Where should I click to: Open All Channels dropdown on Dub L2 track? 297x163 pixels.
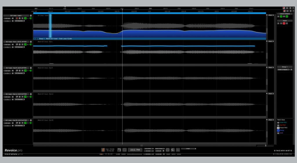pyautogui.click(x=20, y=100)
